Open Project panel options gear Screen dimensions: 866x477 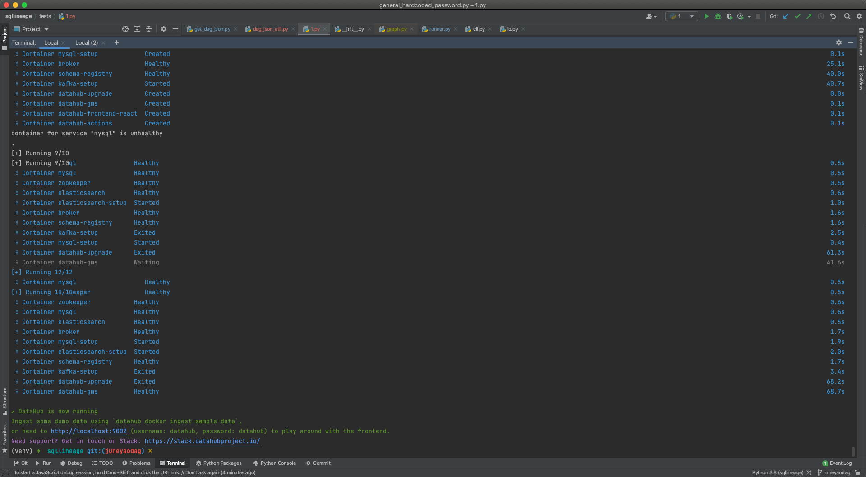coord(164,29)
